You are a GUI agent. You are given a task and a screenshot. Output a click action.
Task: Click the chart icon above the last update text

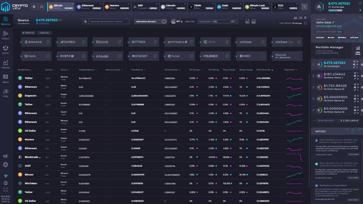[x=295, y=18]
